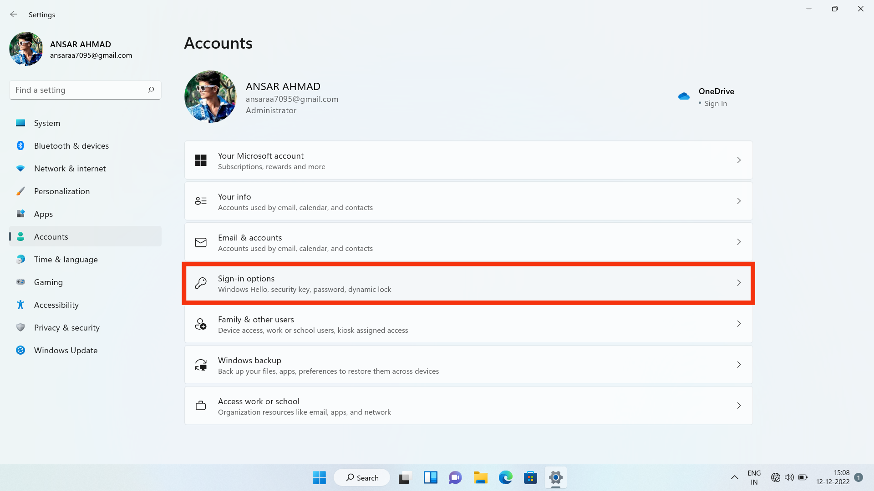Expand the Windows backup row chevron
Image resolution: width=874 pixels, height=491 pixels.
[x=739, y=365]
